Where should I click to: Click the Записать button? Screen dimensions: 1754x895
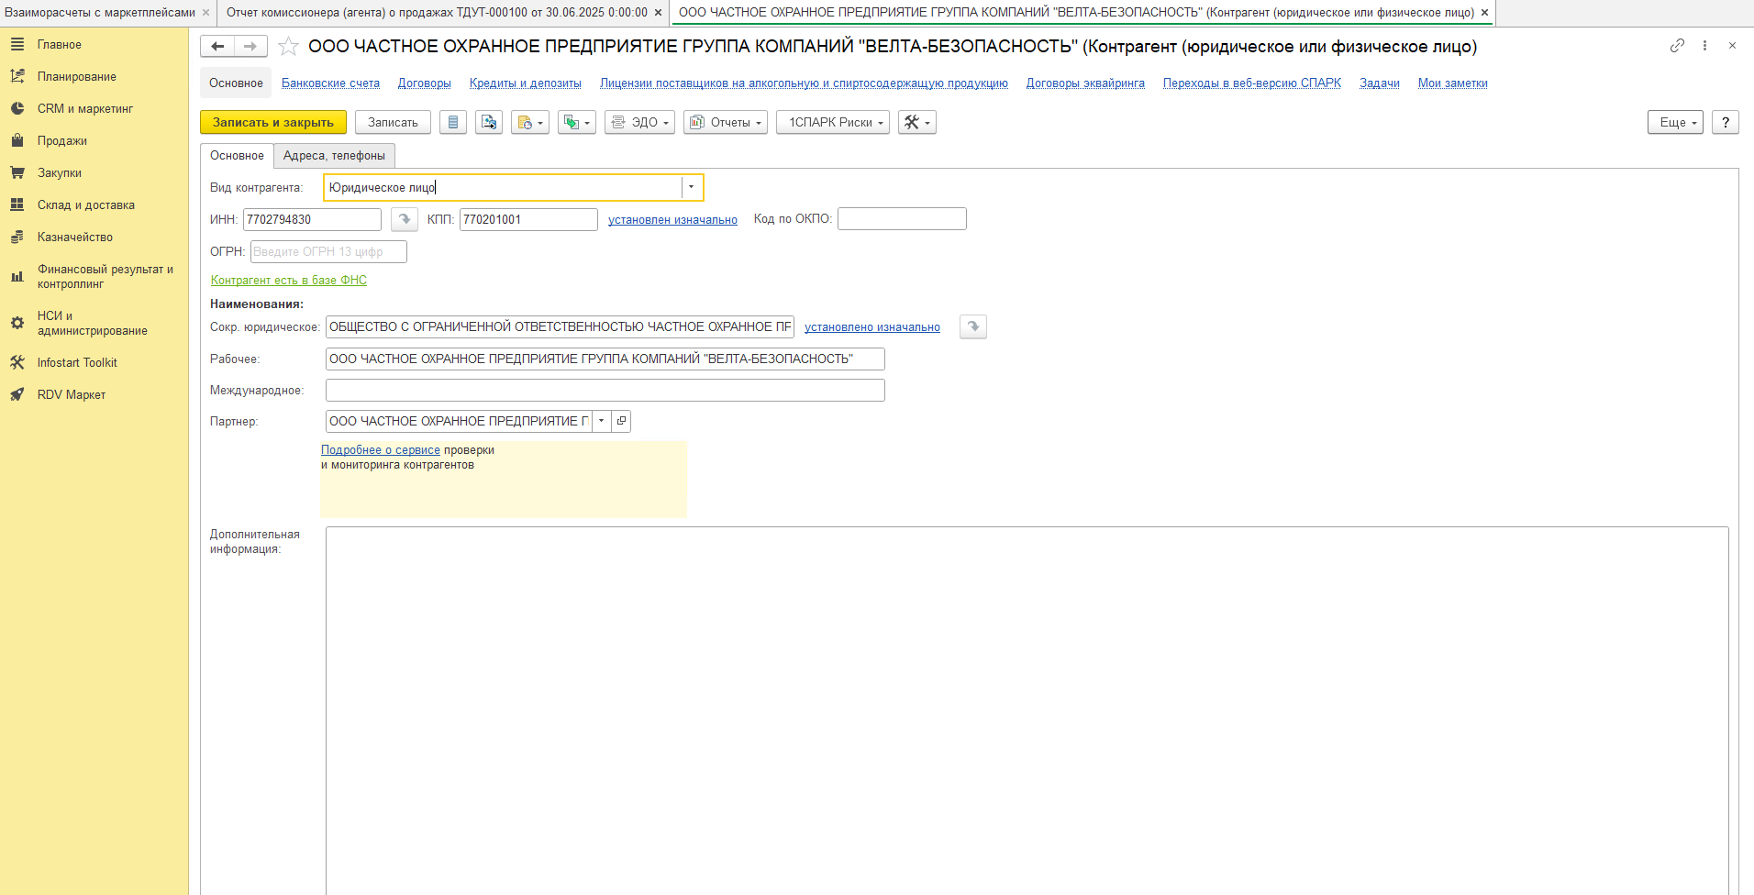pos(393,122)
